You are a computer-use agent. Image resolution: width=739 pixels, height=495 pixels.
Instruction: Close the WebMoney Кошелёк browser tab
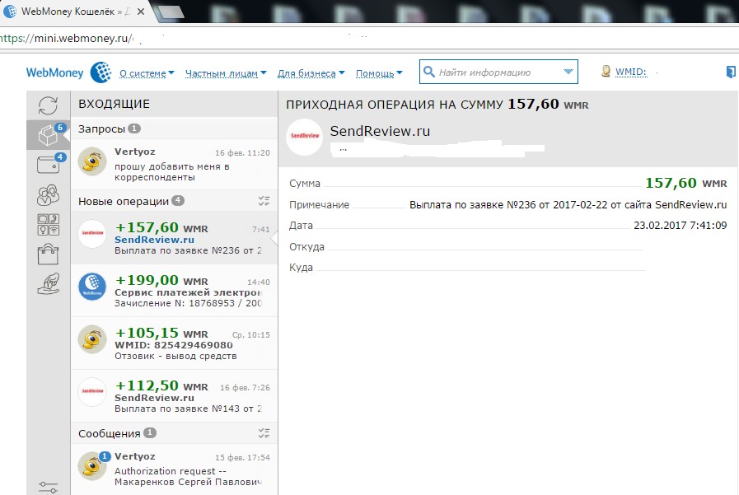141,12
